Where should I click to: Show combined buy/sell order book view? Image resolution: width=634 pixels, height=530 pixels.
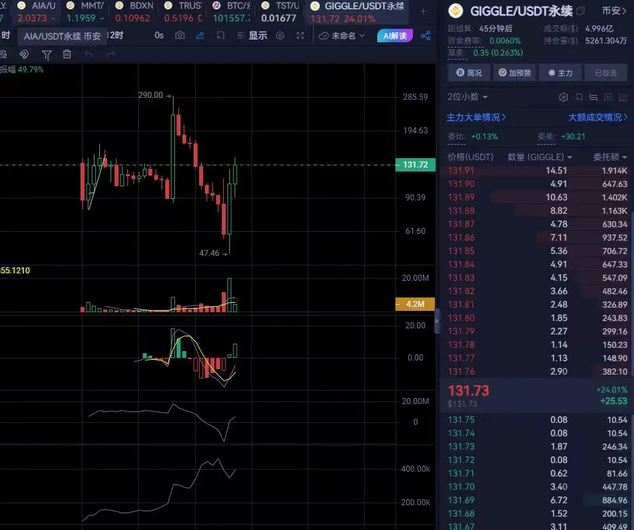pos(594,97)
